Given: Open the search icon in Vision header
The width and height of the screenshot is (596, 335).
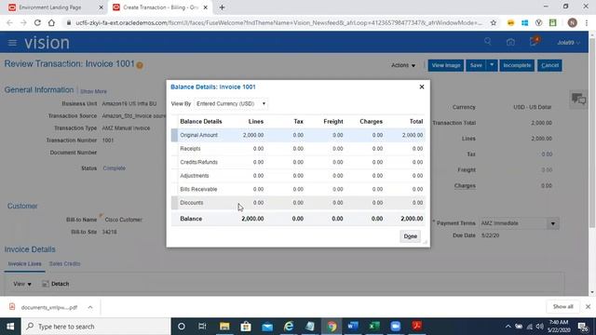Looking at the screenshot, I should tap(488, 42).
